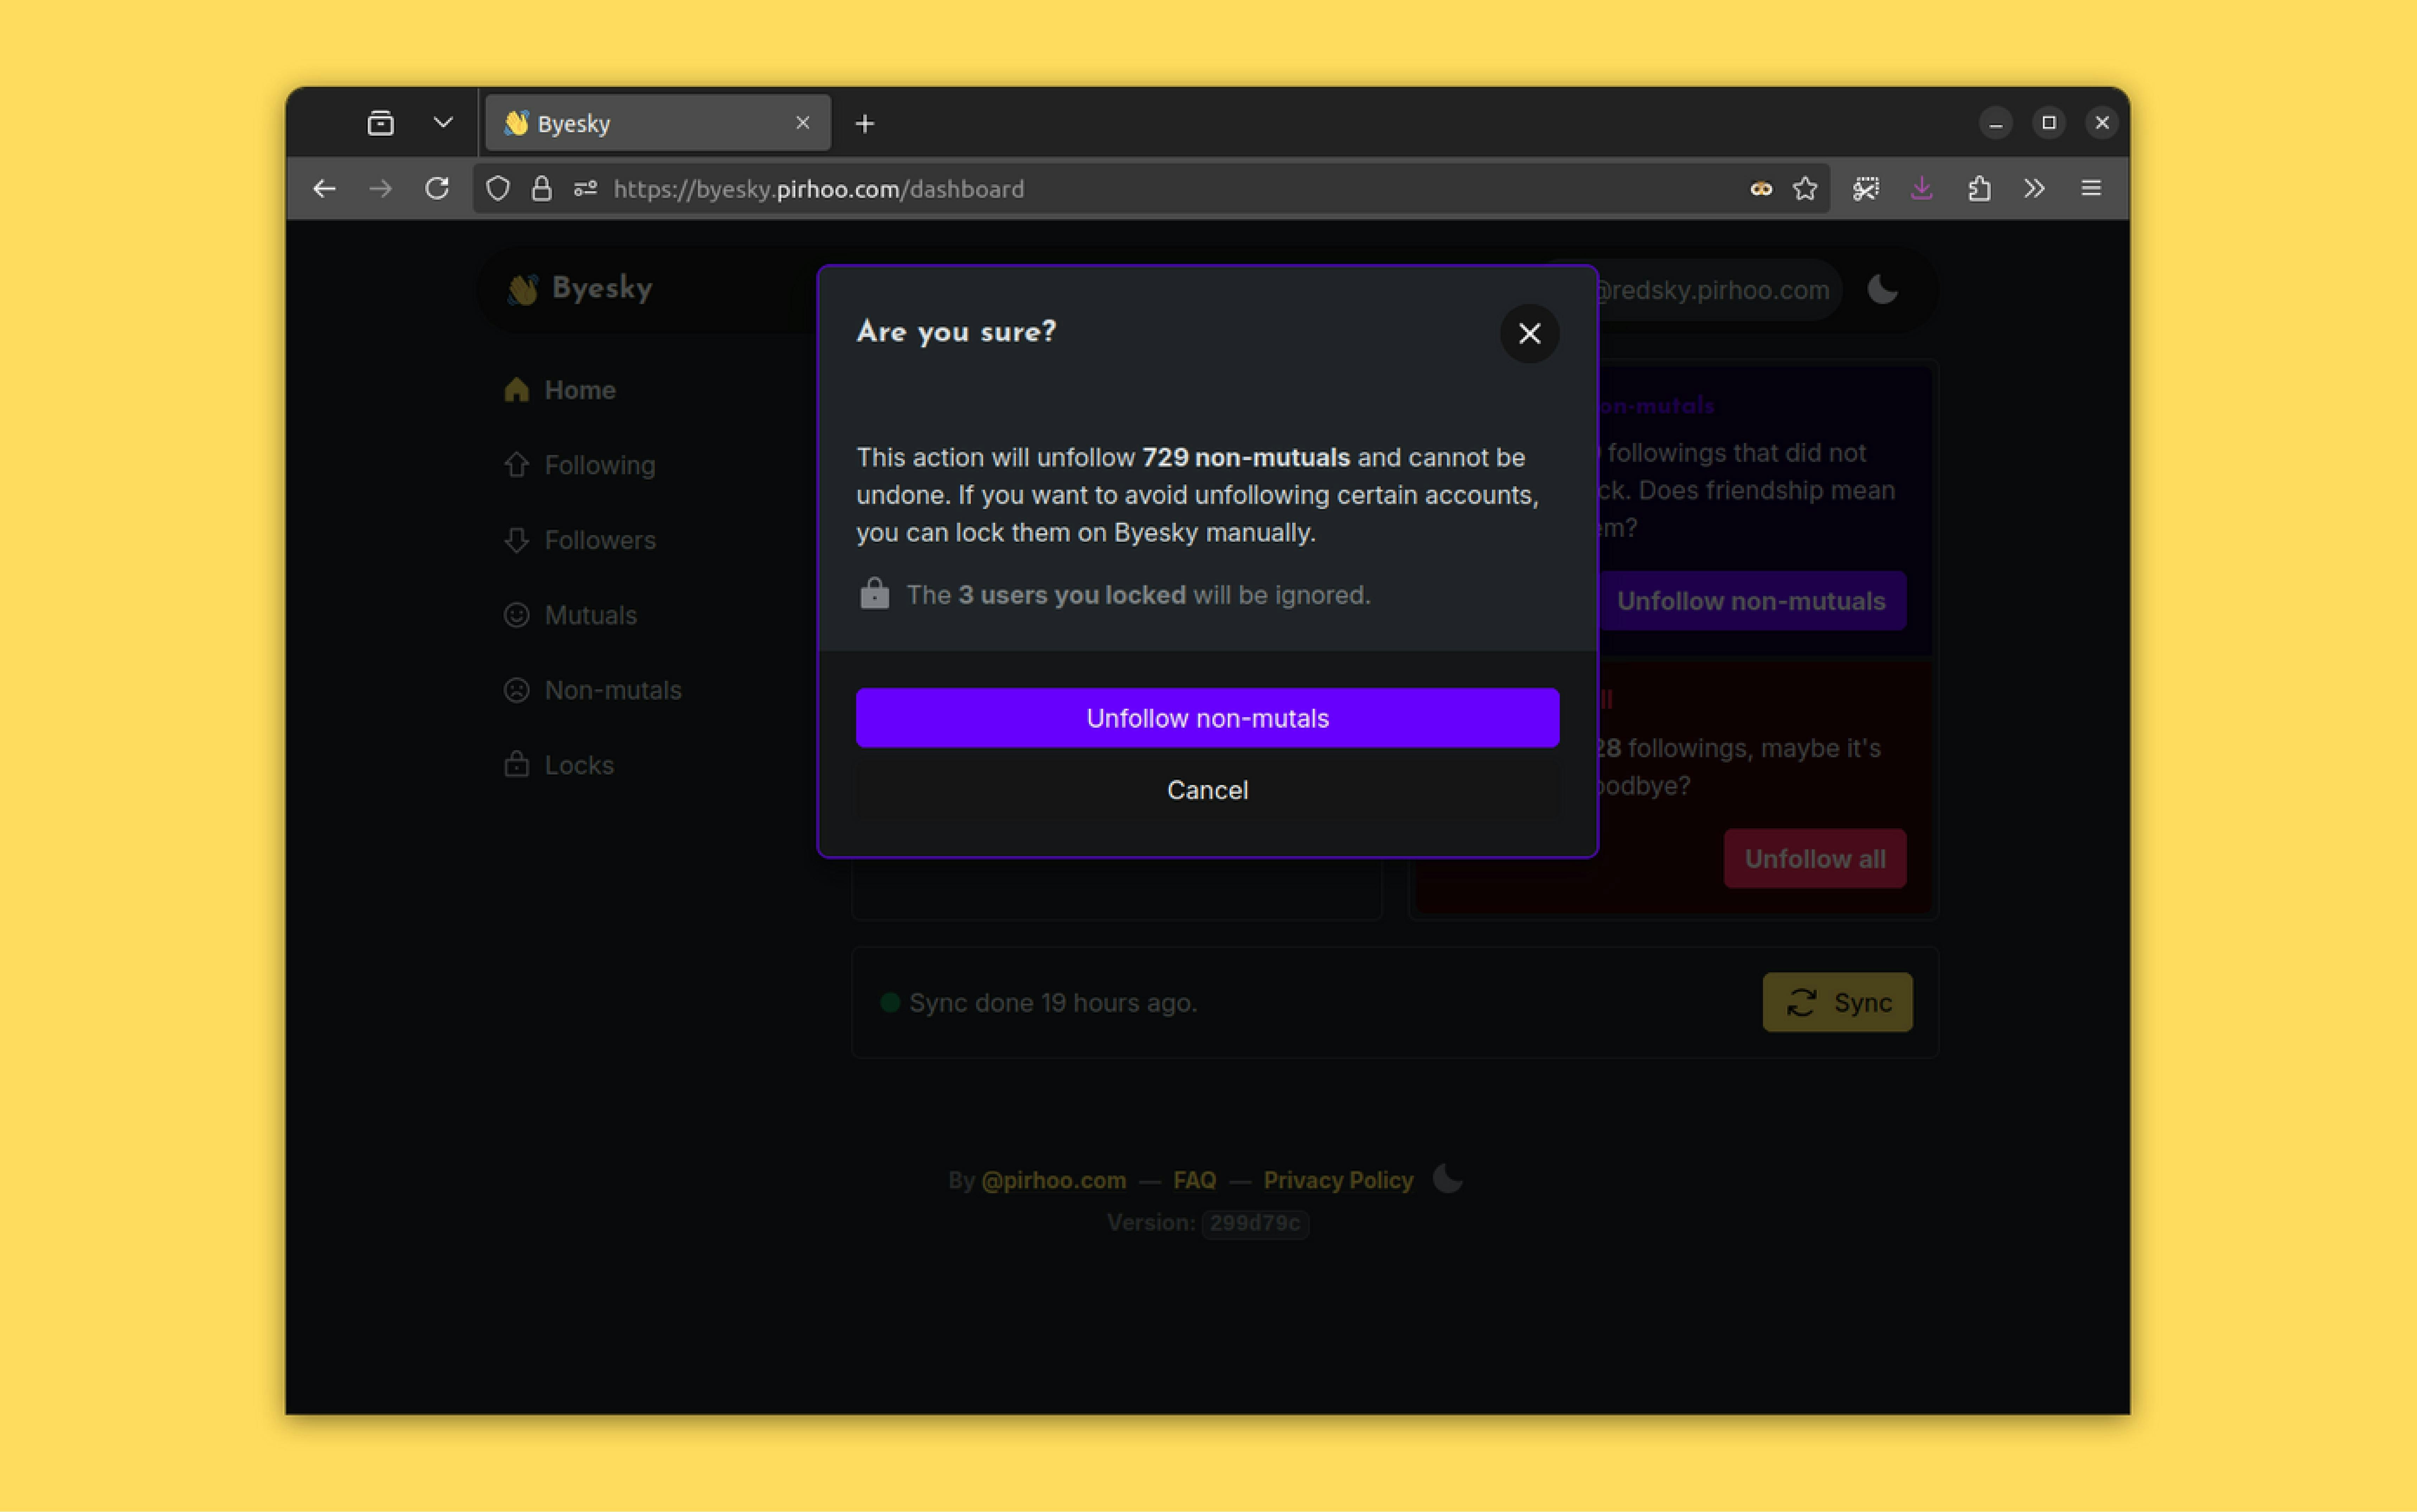Viewport: 2417px width, 1512px height.
Task: Expand more tools with the double chevron
Action: pos(2034,188)
